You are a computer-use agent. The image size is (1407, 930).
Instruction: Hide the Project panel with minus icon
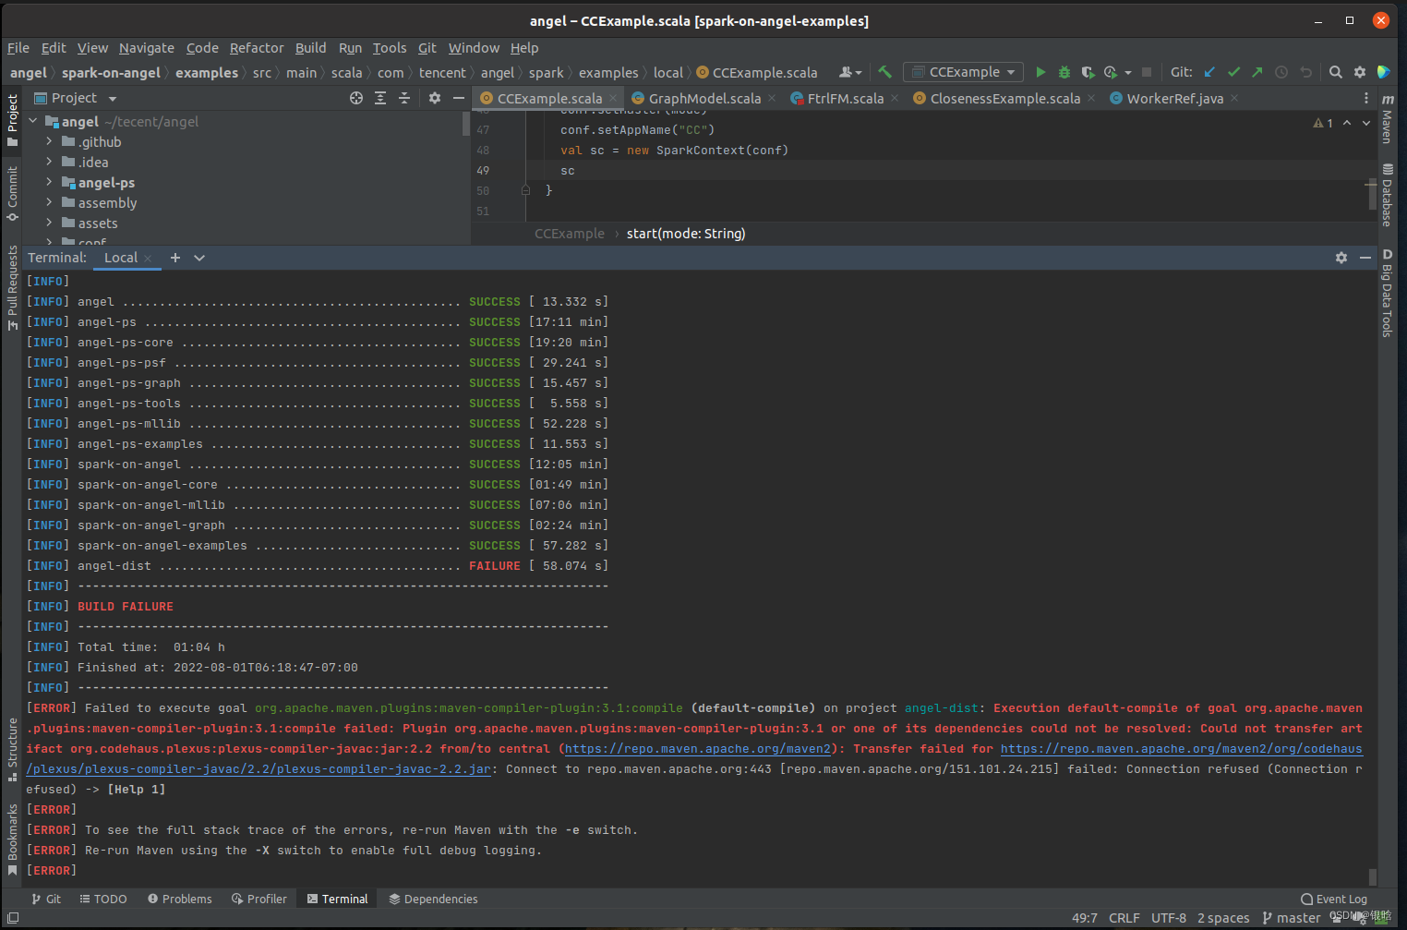click(459, 98)
